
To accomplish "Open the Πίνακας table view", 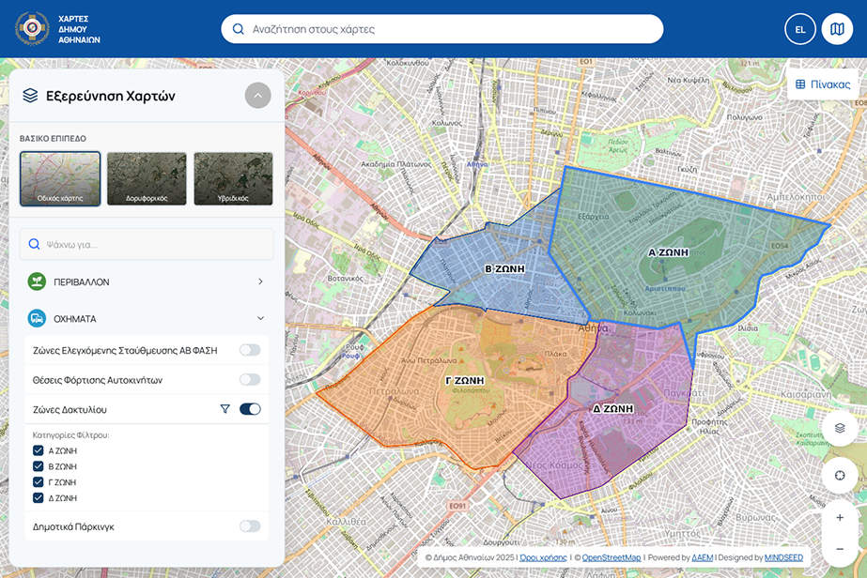I will pos(823,84).
